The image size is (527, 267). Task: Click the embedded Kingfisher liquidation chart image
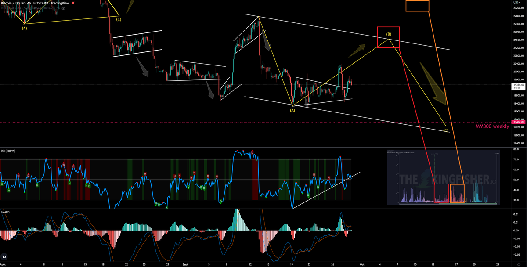point(444,177)
